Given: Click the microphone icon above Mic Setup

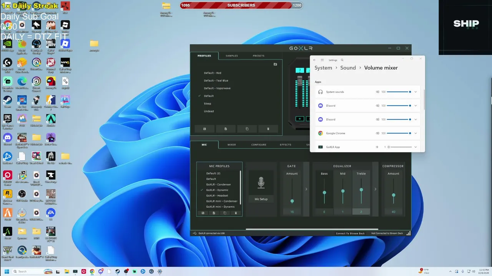Looking at the screenshot, I should click(x=261, y=183).
